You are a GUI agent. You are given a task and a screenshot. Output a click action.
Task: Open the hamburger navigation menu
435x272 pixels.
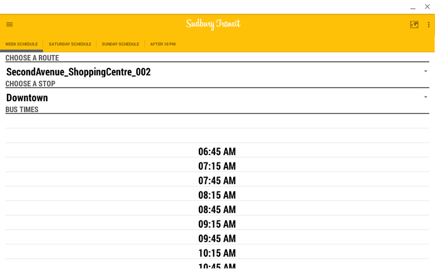point(9,25)
